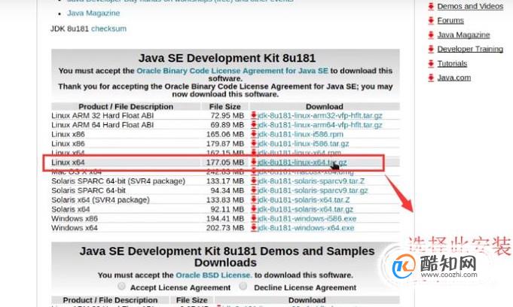Click '202.73 MB' file size cell
The width and height of the screenshot is (513, 307).
point(224,228)
